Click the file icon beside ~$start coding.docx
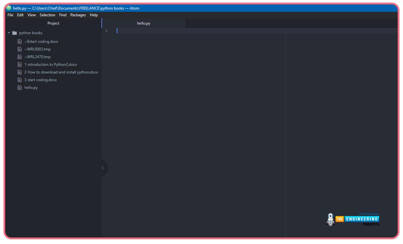The width and height of the screenshot is (403, 244). pyautogui.click(x=20, y=41)
